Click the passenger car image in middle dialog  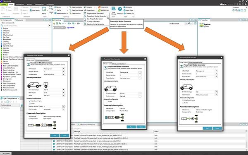point(110,88)
